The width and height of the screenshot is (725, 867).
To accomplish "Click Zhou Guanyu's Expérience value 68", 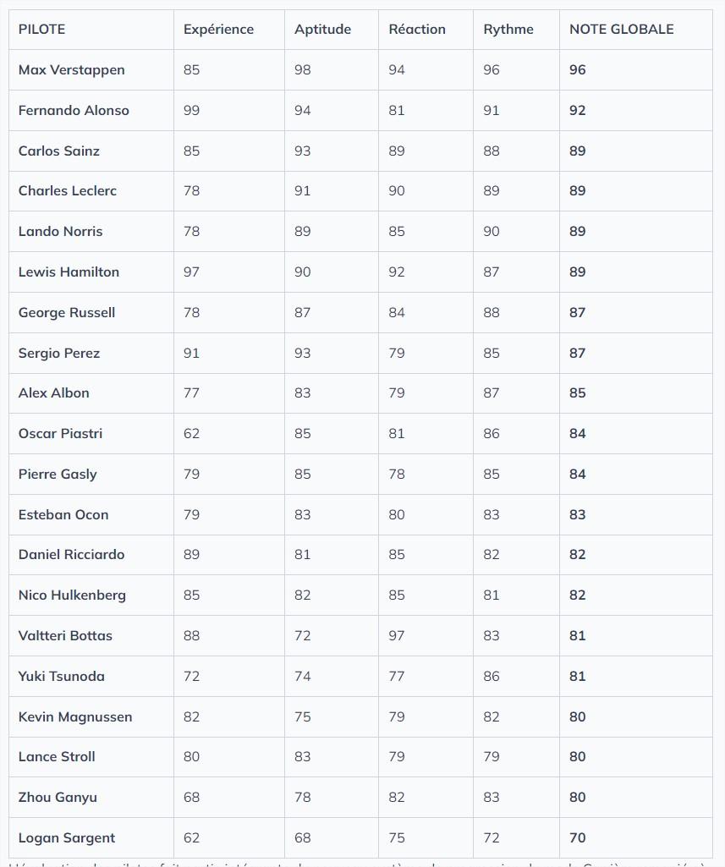I will coord(192,798).
